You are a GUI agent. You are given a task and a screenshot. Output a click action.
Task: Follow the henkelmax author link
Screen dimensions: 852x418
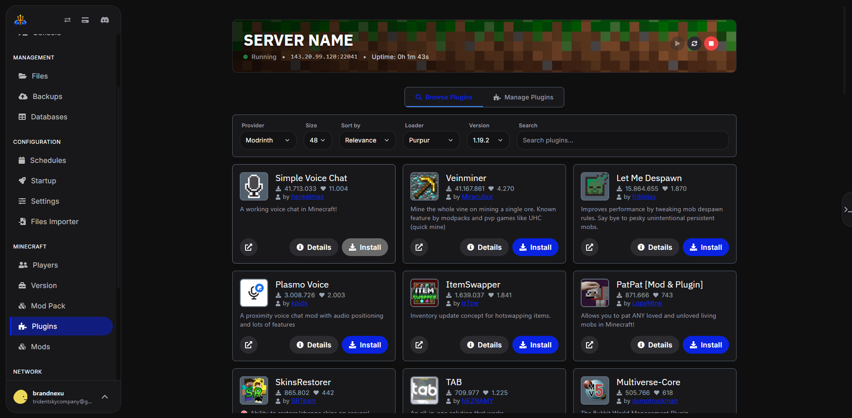[x=307, y=197]
